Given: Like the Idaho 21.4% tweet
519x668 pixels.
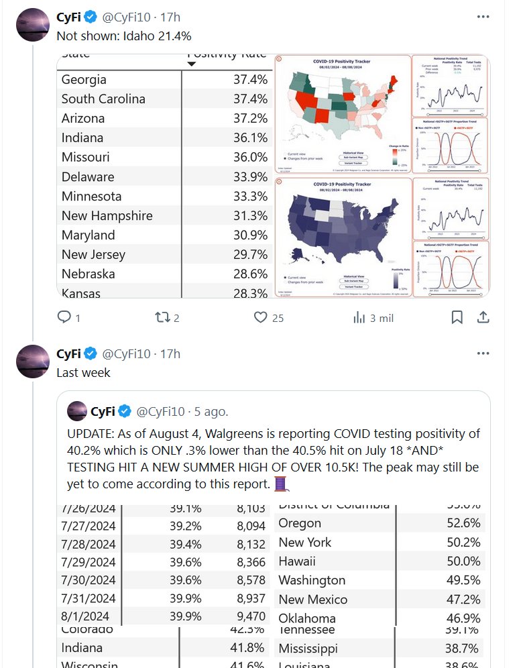Looking at the screenshot, I should tap(260, 317).
